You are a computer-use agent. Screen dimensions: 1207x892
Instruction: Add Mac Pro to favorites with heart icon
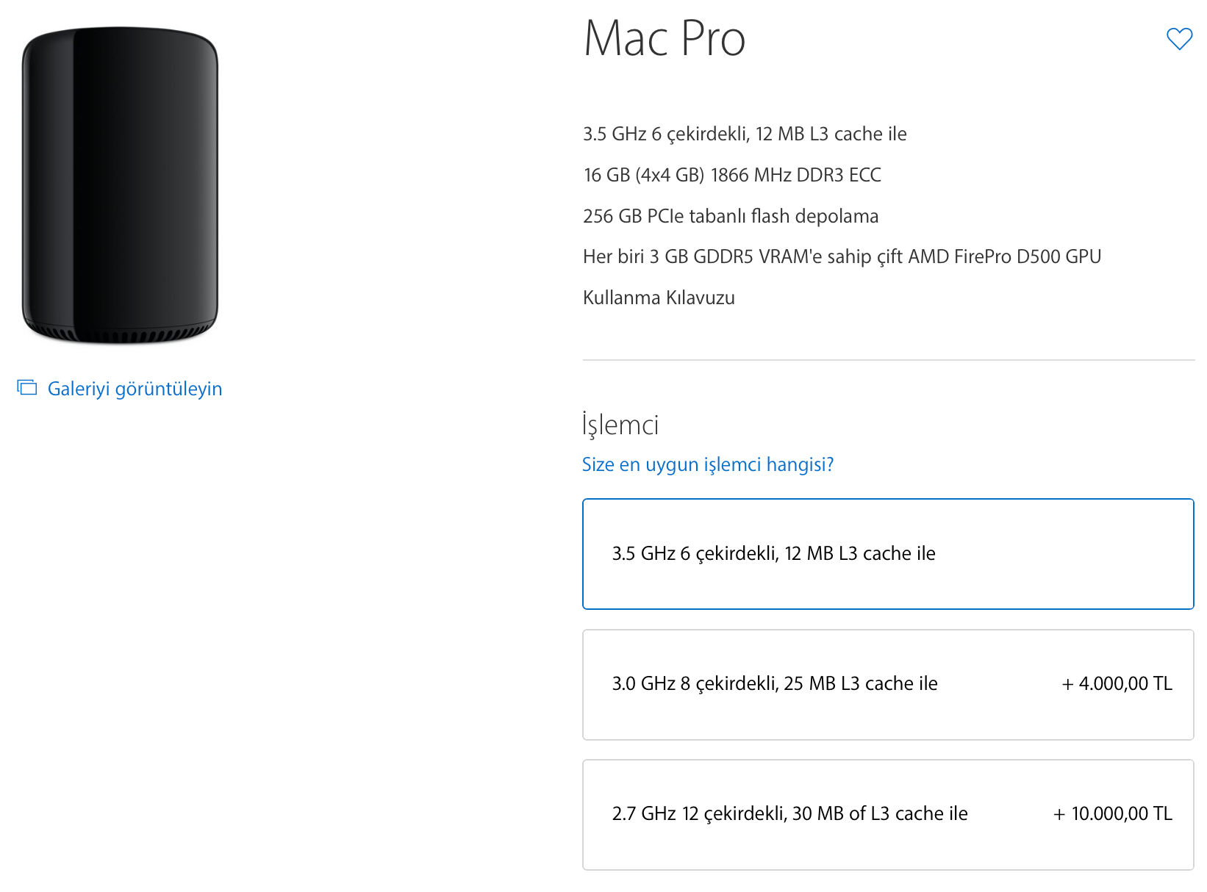[1179, 38]
